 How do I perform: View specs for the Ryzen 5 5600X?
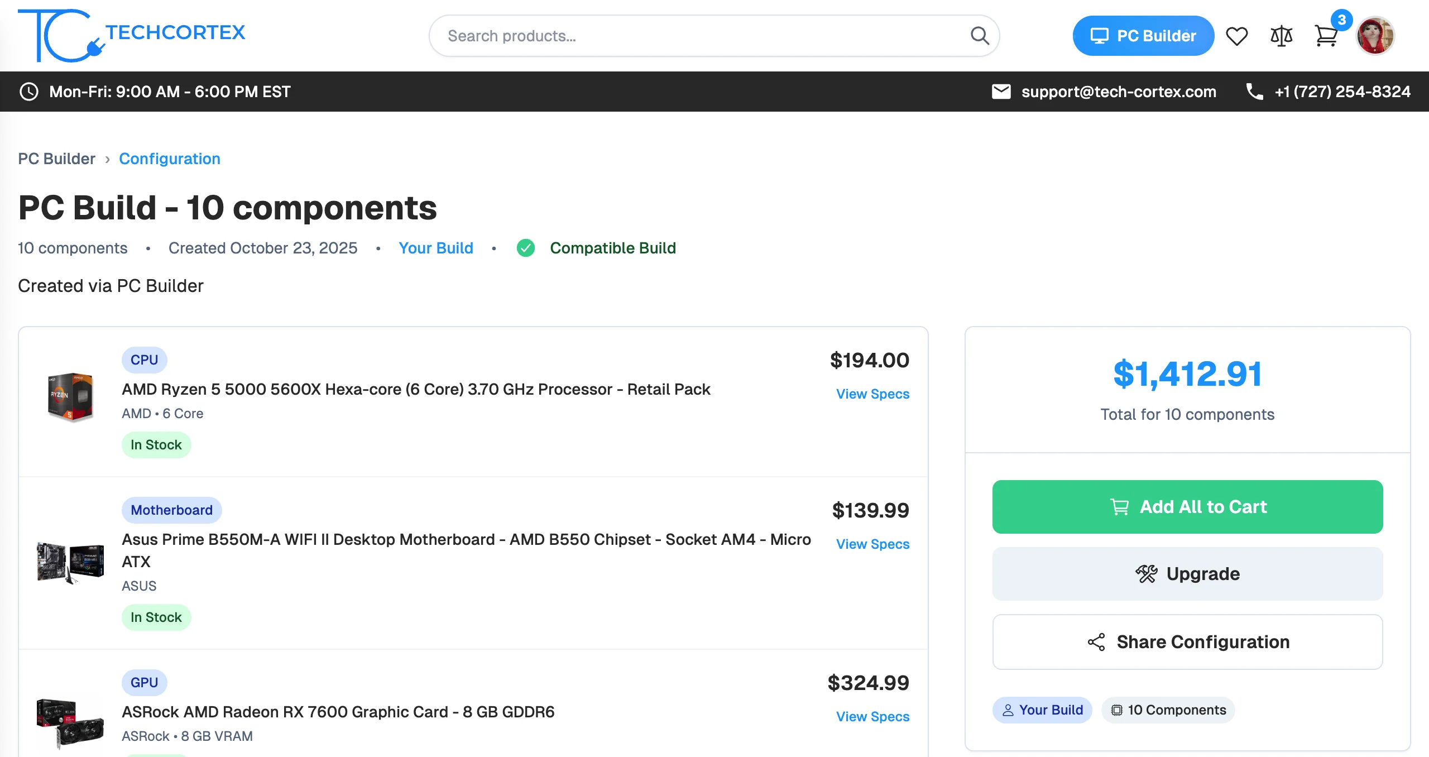click(x=872, y=394)
